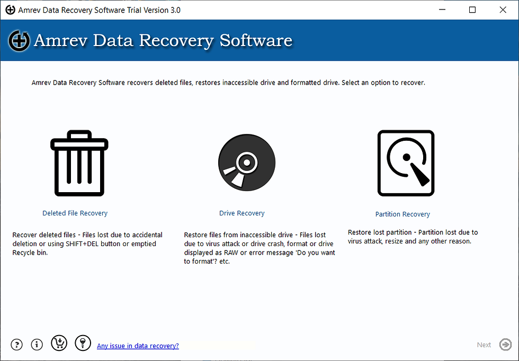Open help via the question mark icon

tap(16, 345)
